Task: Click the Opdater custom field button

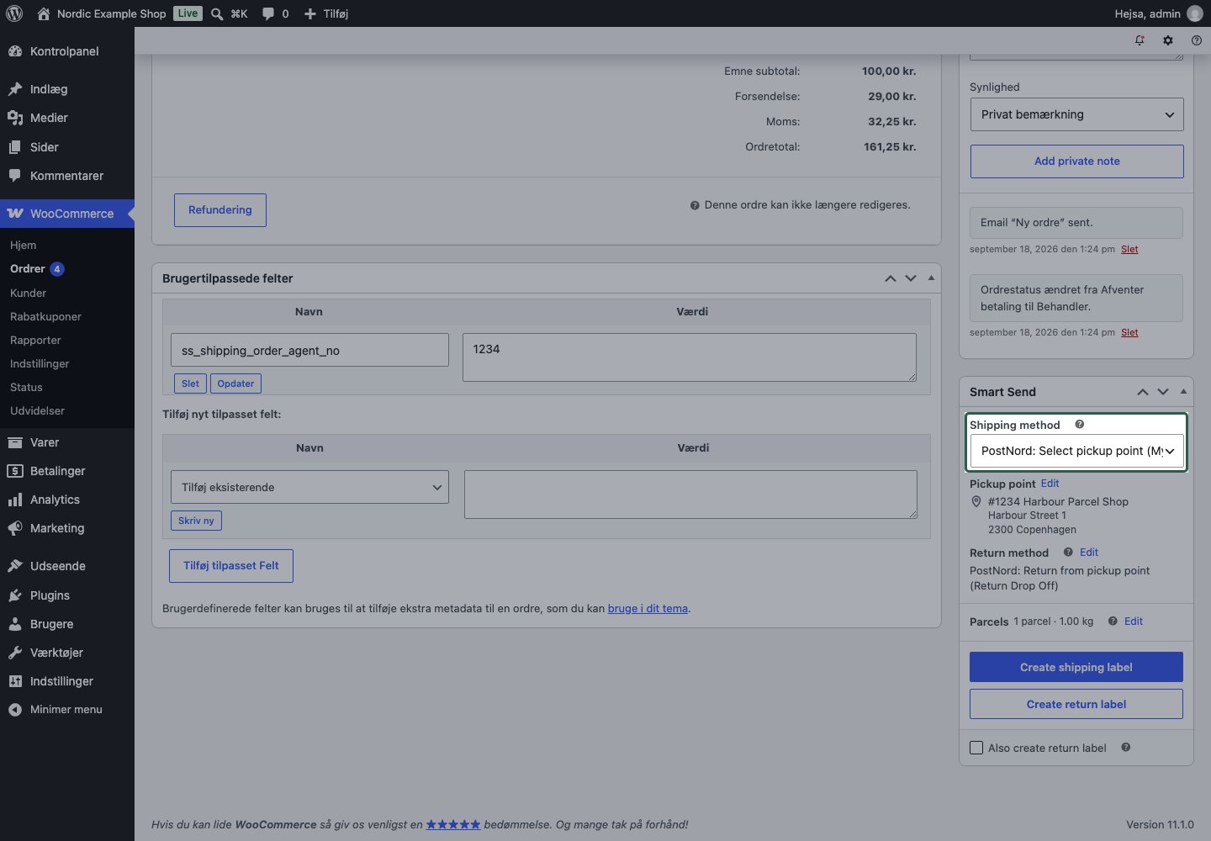Action: coord(235,383)
